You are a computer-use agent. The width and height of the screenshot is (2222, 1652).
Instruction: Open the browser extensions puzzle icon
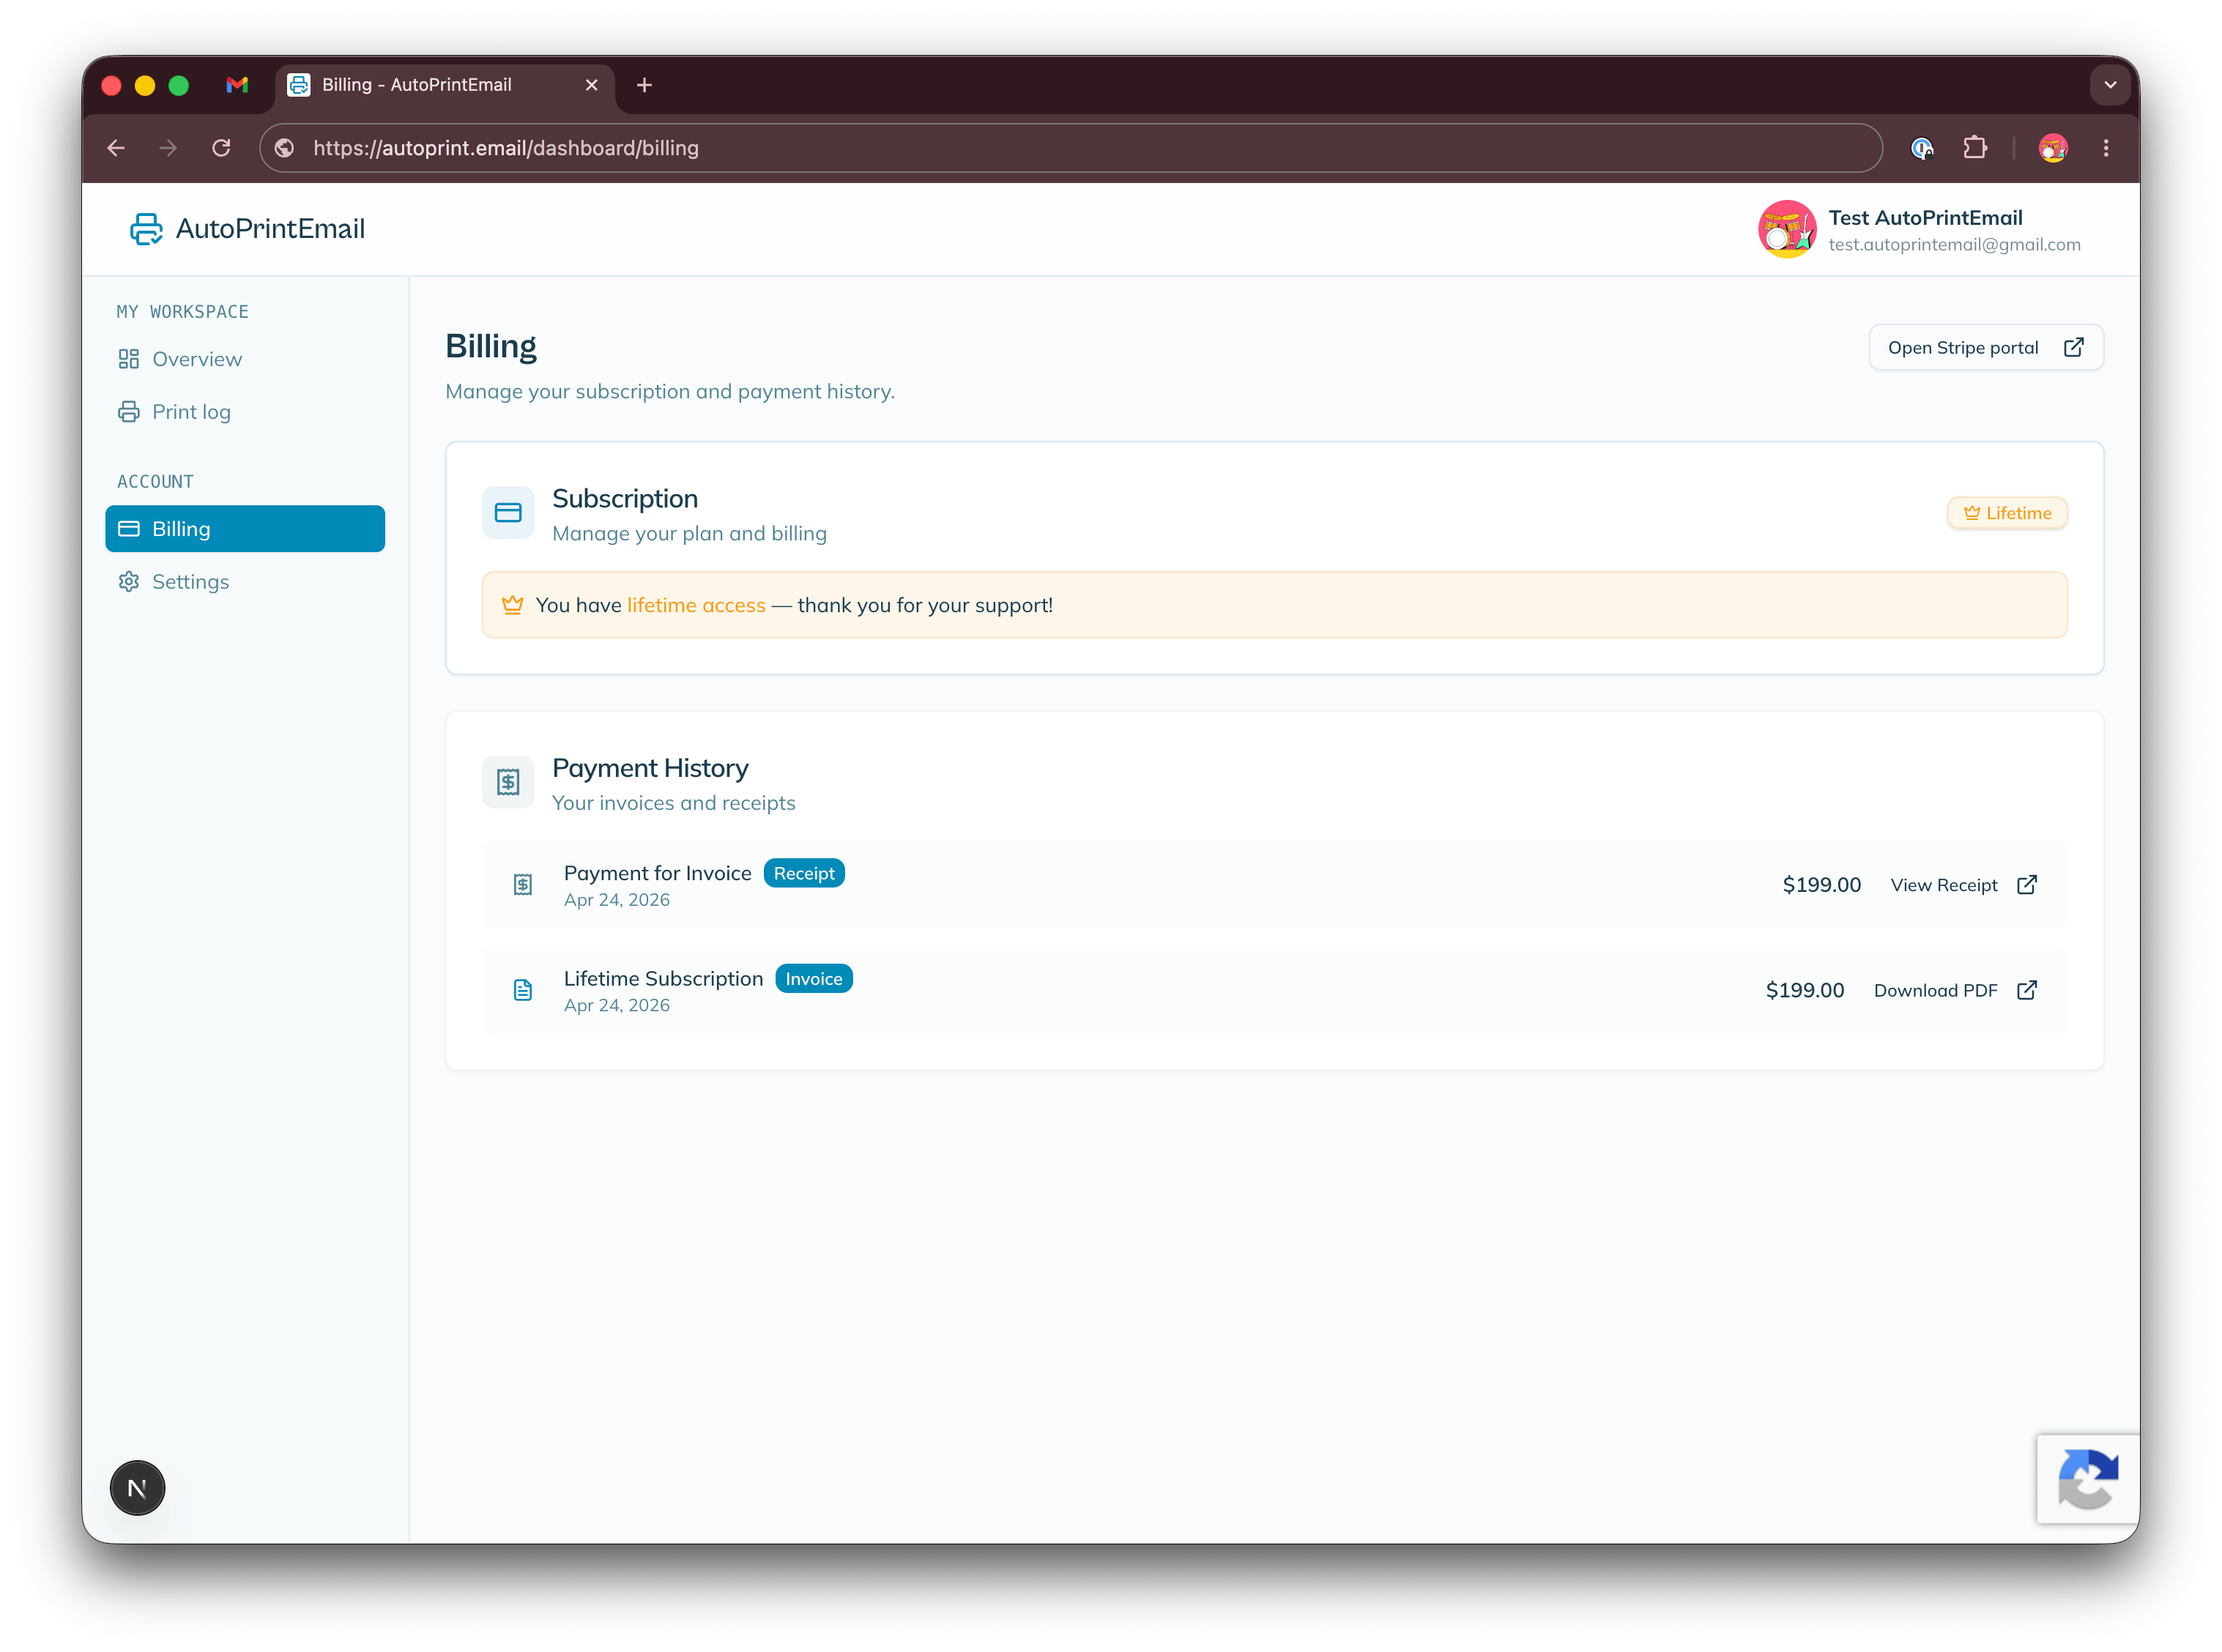pyautogui.click(x=1974, y=148)
